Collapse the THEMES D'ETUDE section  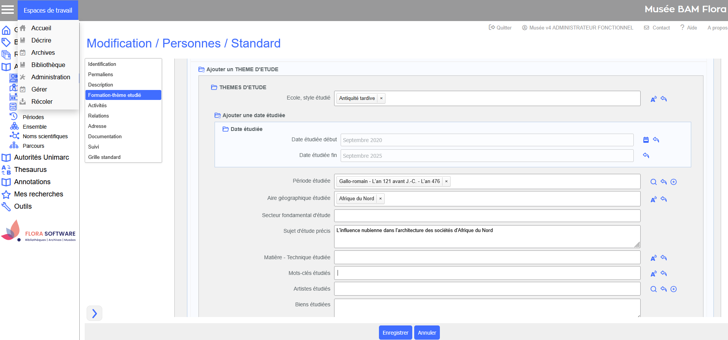214,87
